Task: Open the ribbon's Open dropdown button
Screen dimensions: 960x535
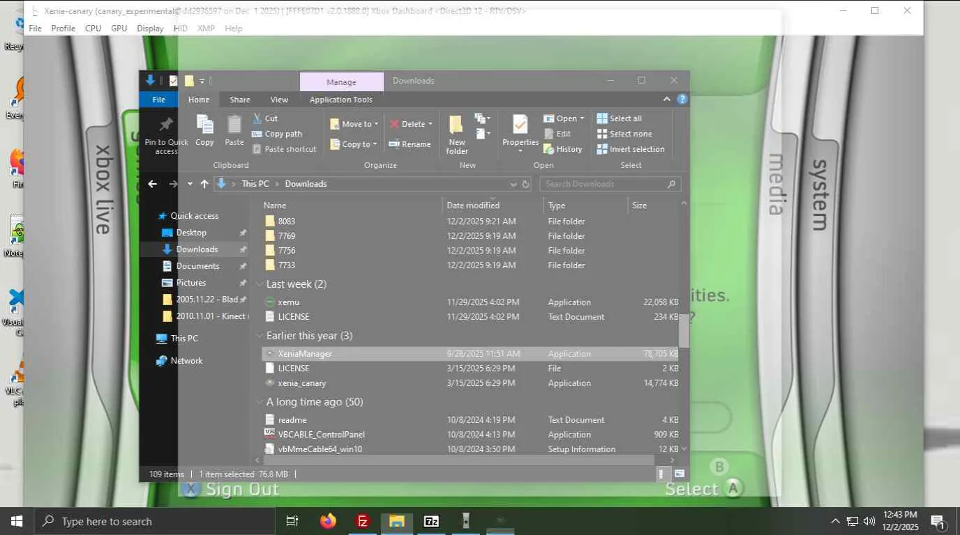Action: (564, 118)
